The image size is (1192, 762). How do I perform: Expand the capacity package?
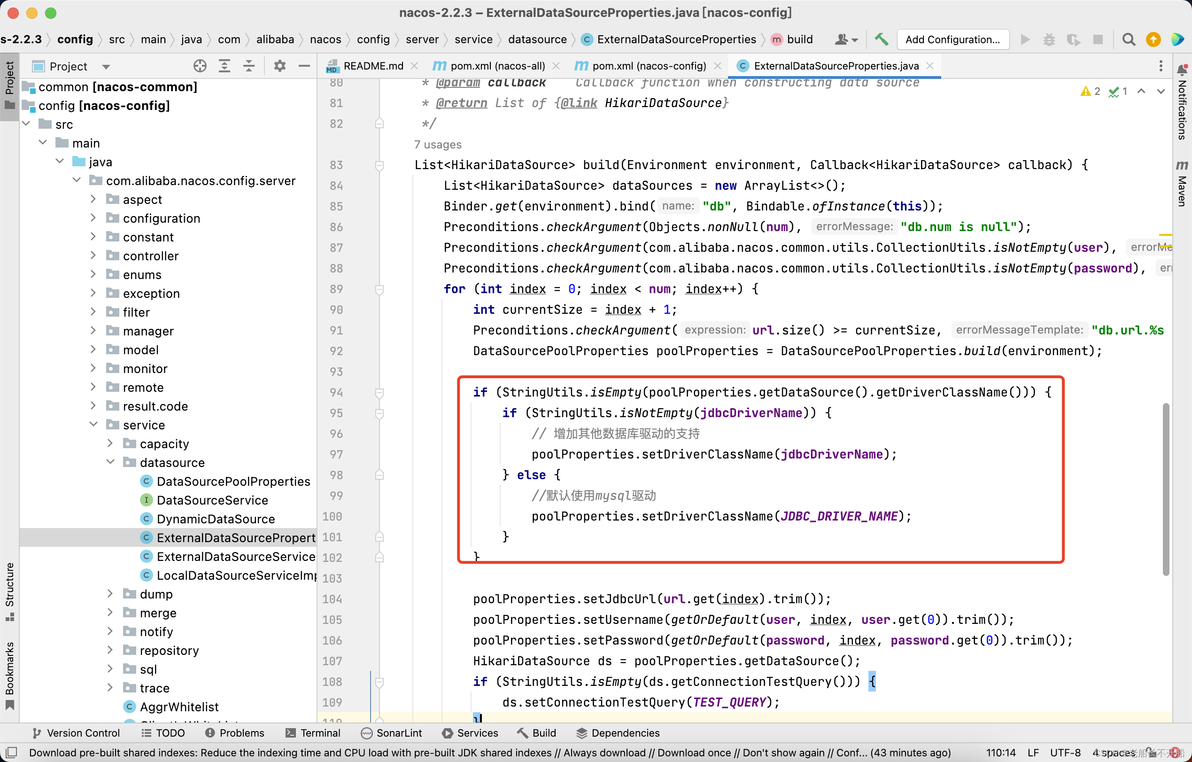point(110,443)
